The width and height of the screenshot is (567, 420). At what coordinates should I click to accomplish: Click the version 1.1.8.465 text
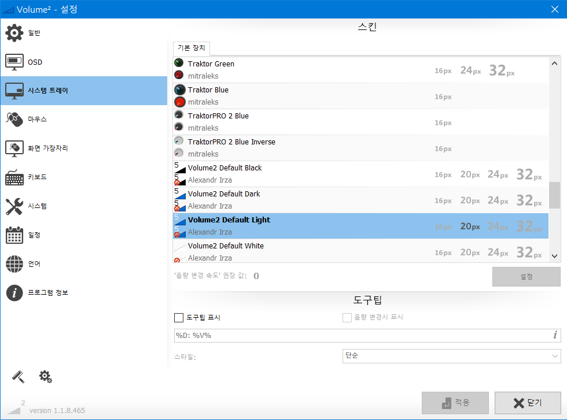click(57, 411)
